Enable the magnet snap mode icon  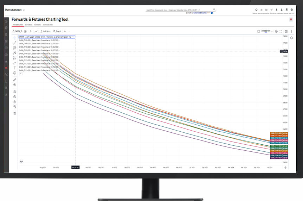point(14,92)
